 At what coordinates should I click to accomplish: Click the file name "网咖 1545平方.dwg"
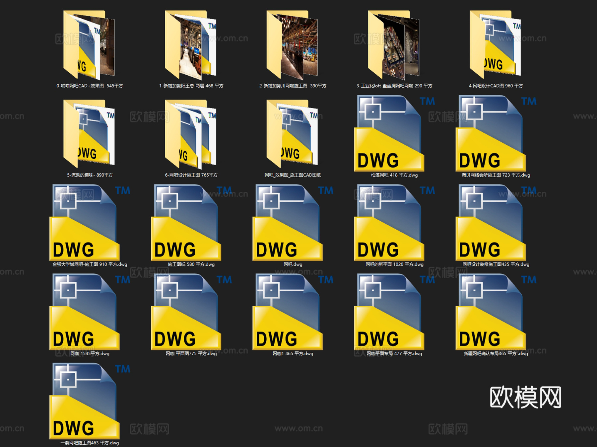click(90, 353)
